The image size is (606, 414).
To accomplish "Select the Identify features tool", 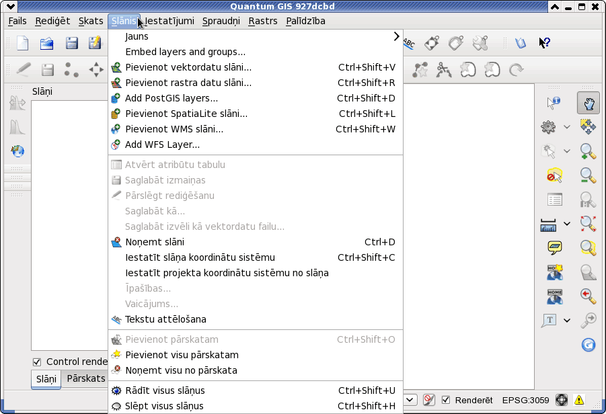I will tap(554, 103).
